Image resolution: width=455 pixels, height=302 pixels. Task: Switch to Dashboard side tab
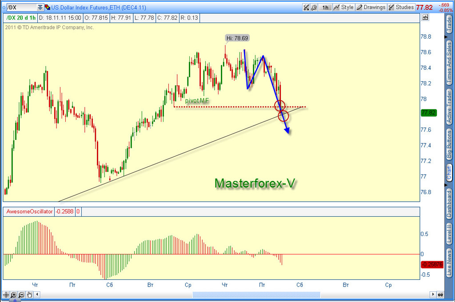point(449,204)
